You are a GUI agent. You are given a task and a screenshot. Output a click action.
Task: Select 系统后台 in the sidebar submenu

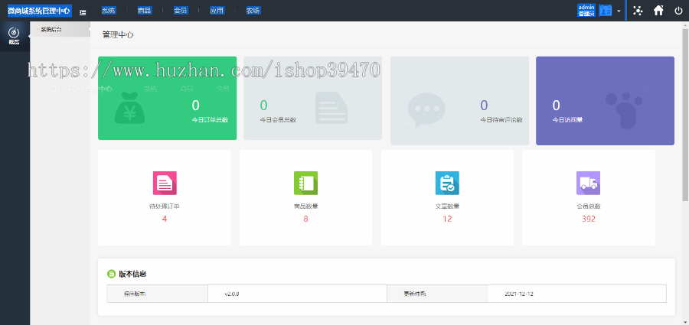pos(60,29)
